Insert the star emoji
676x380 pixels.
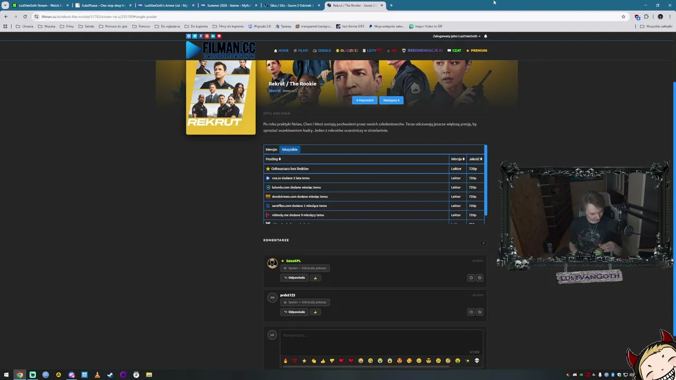[x=304, y=361]
